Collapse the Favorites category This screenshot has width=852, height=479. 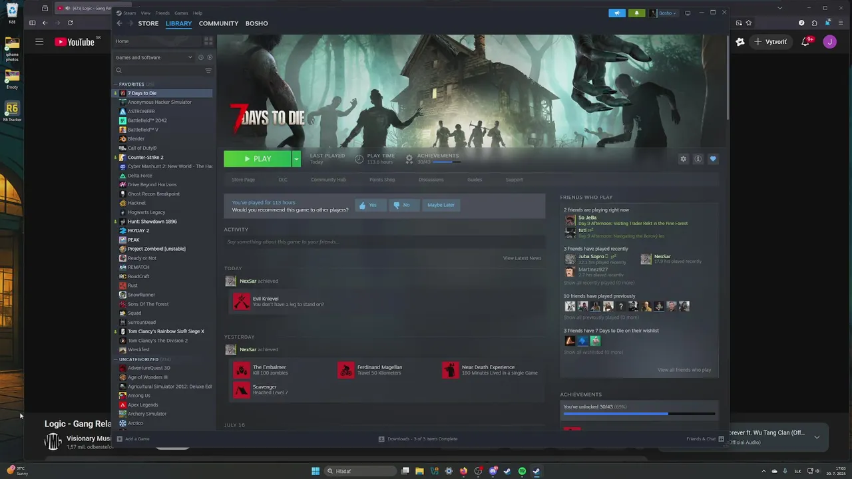click(115, 84)
